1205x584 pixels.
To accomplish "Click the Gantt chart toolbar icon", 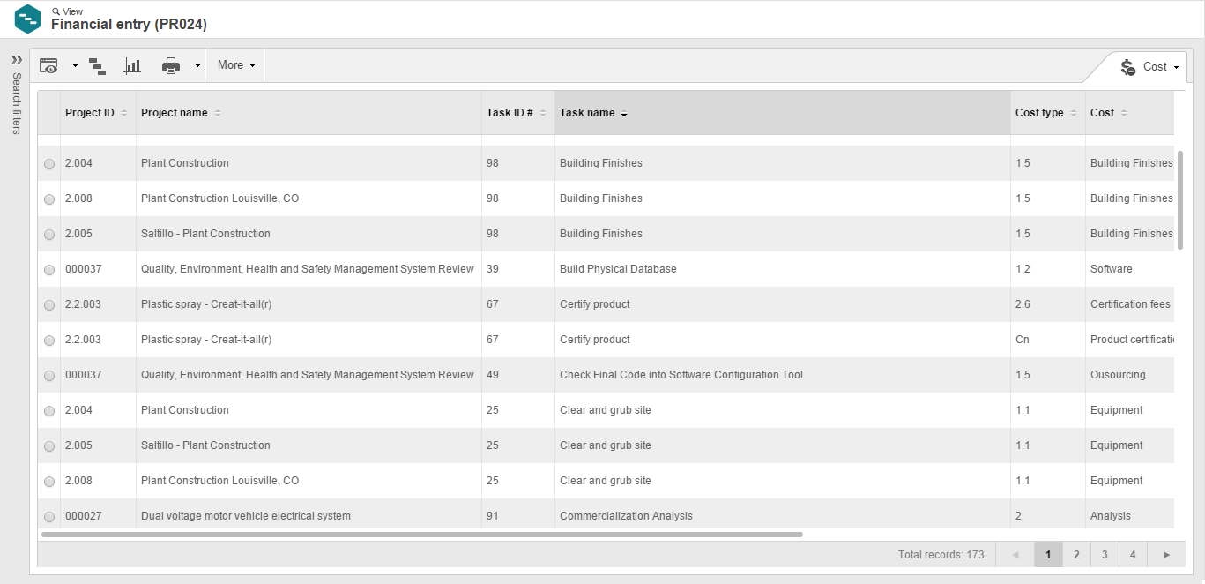I will click(x=97, y=66).
